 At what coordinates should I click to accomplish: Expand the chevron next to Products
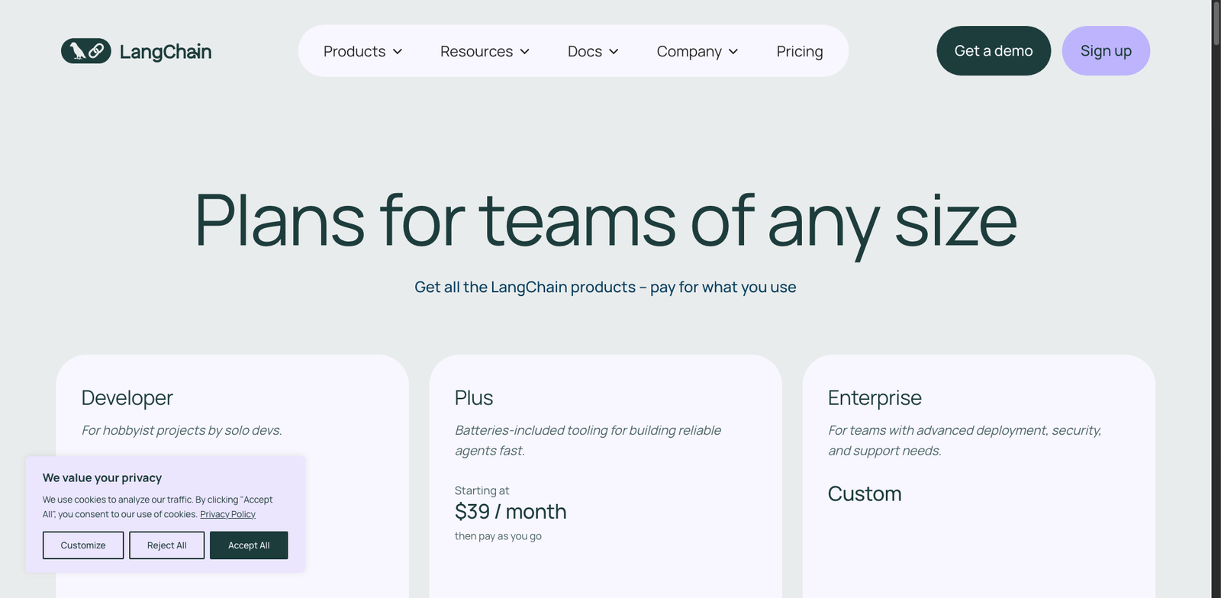398,52
